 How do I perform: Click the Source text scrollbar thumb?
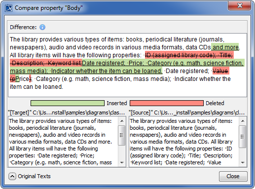[243, 137]
